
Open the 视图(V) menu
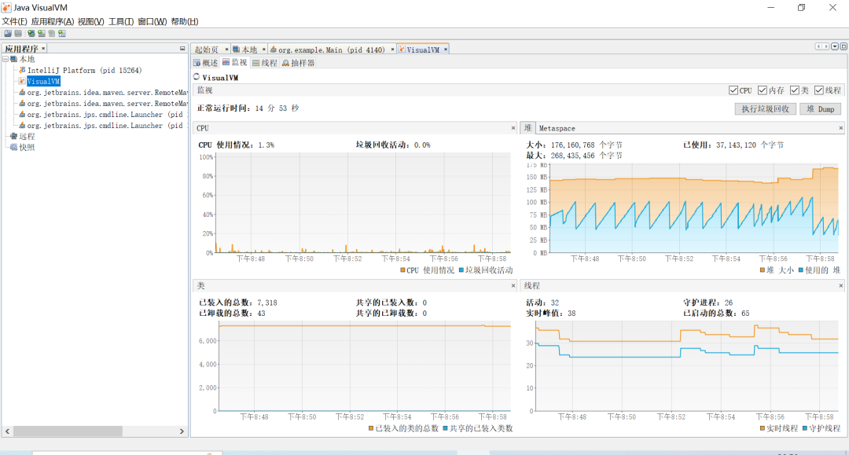pos(90,22)
